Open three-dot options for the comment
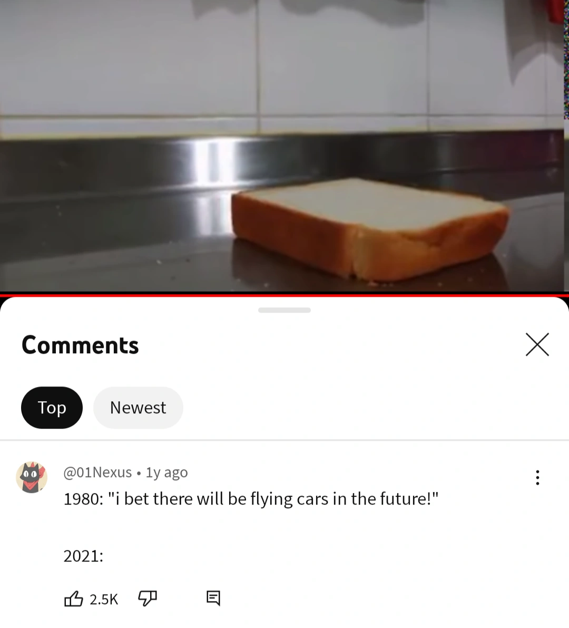Viewport: 569px width, 628px height. coord(537,477)
